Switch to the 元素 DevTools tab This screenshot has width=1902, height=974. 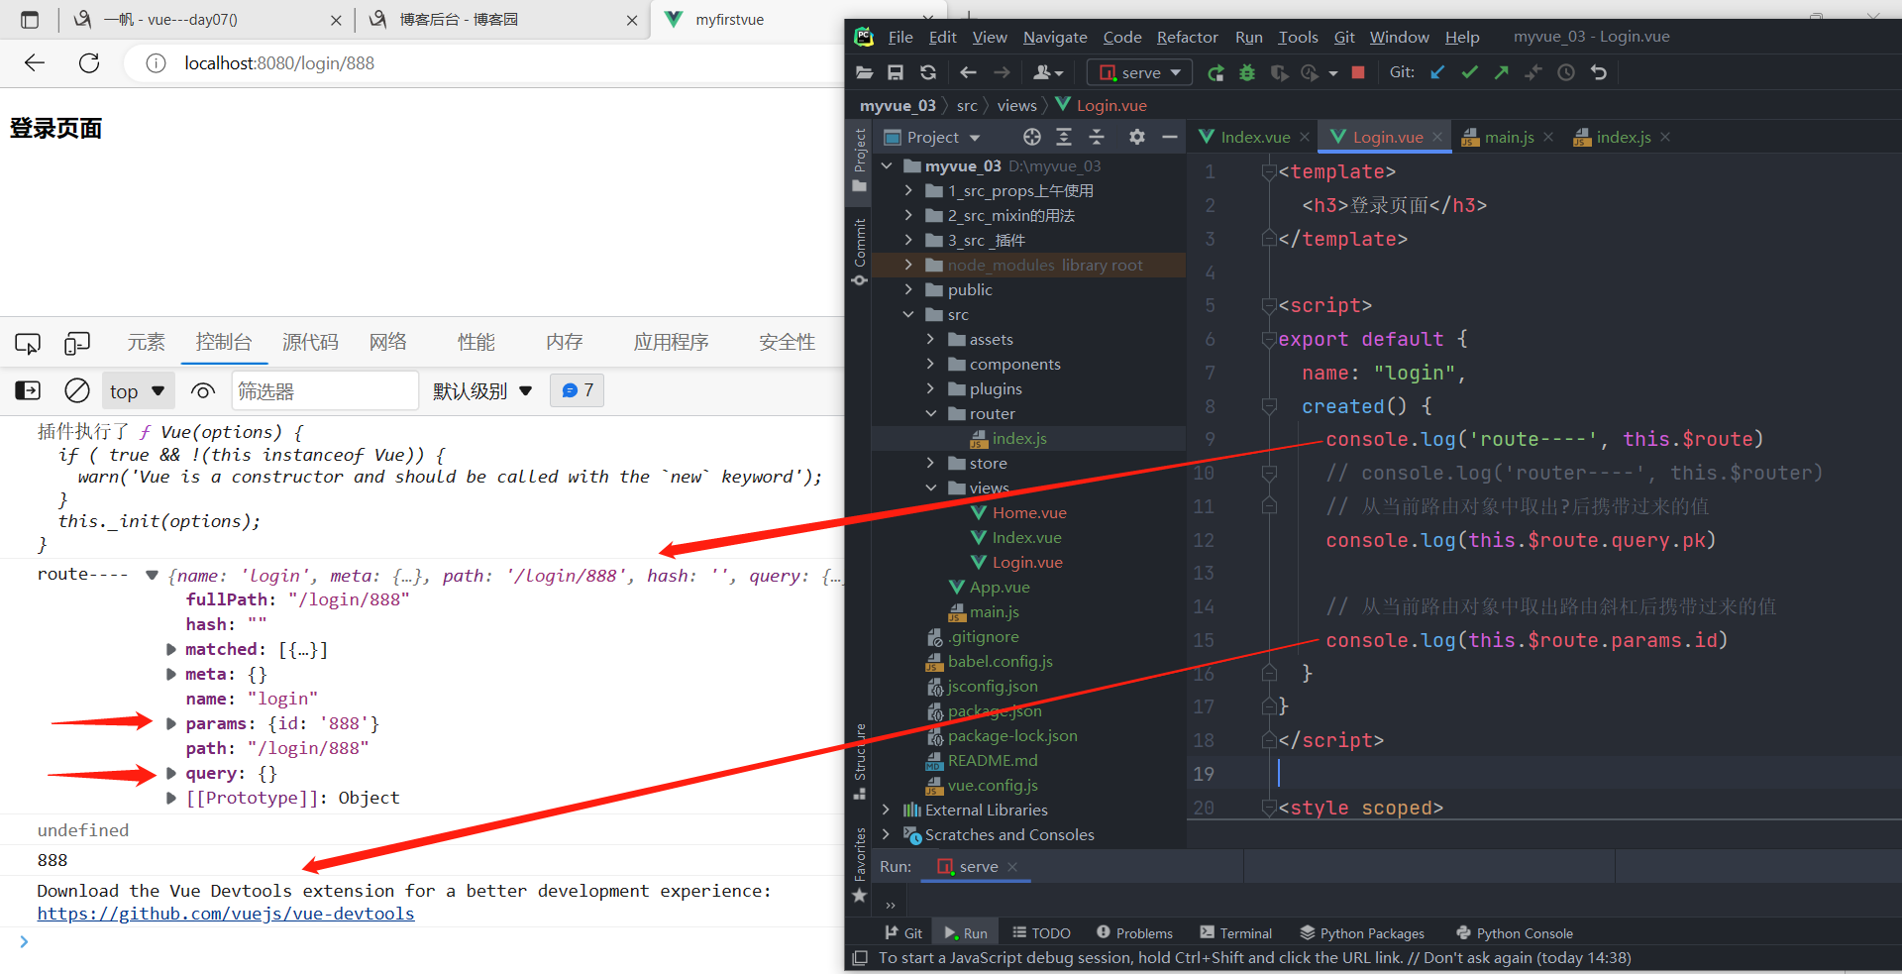coord(147,342)
